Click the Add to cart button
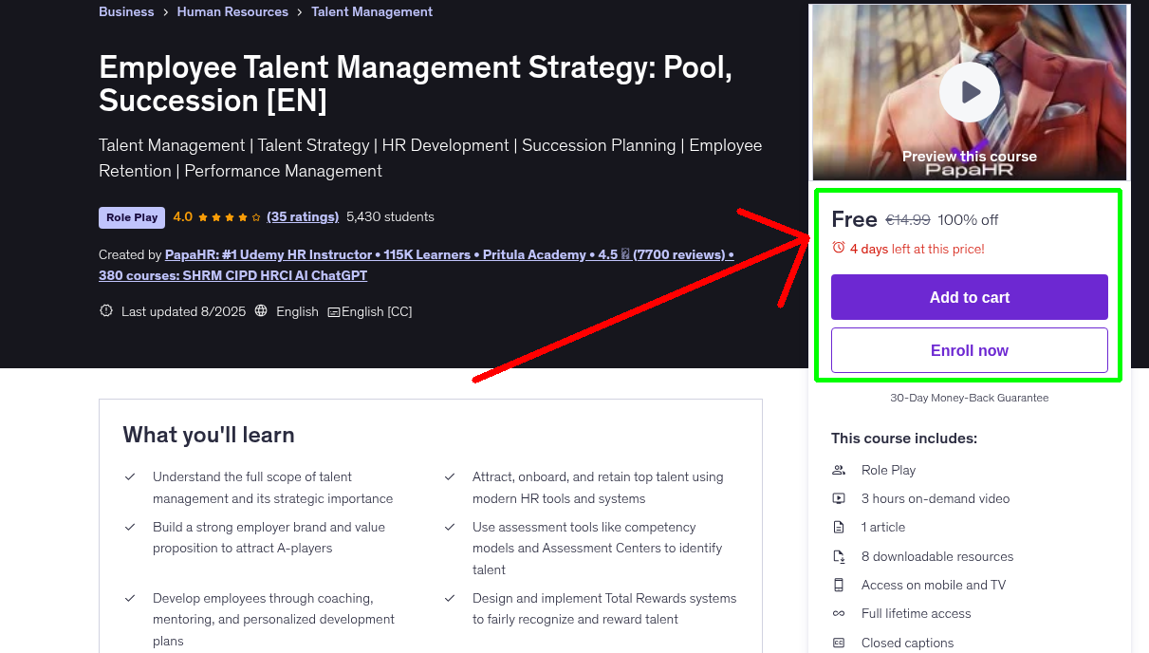Screen dimensions: 1149x653 969,297
